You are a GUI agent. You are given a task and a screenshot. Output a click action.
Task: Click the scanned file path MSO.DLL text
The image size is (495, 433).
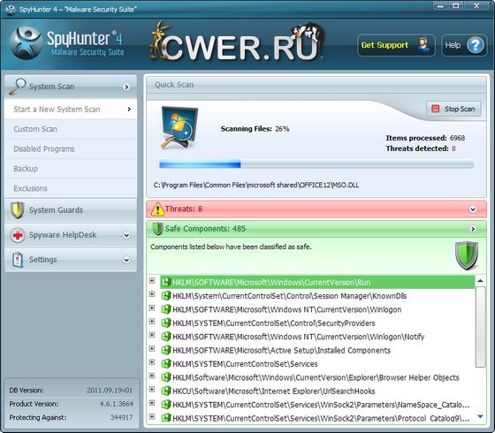[256, 186]
